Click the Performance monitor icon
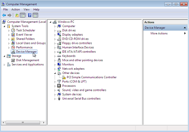This screenshot has width=189, height=132. [13, 48]
